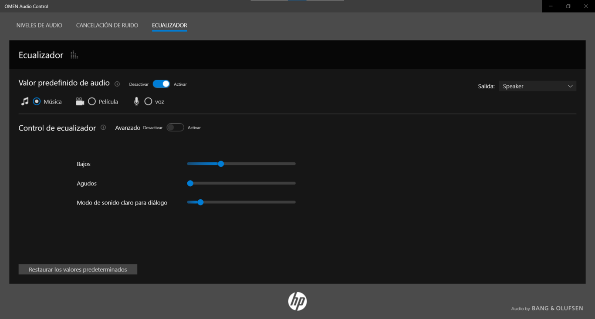The width and height of the screenshot is (595, 319).
Task: Click info icon beside Control de ecualizador
Action: click(x=103, y=128)
